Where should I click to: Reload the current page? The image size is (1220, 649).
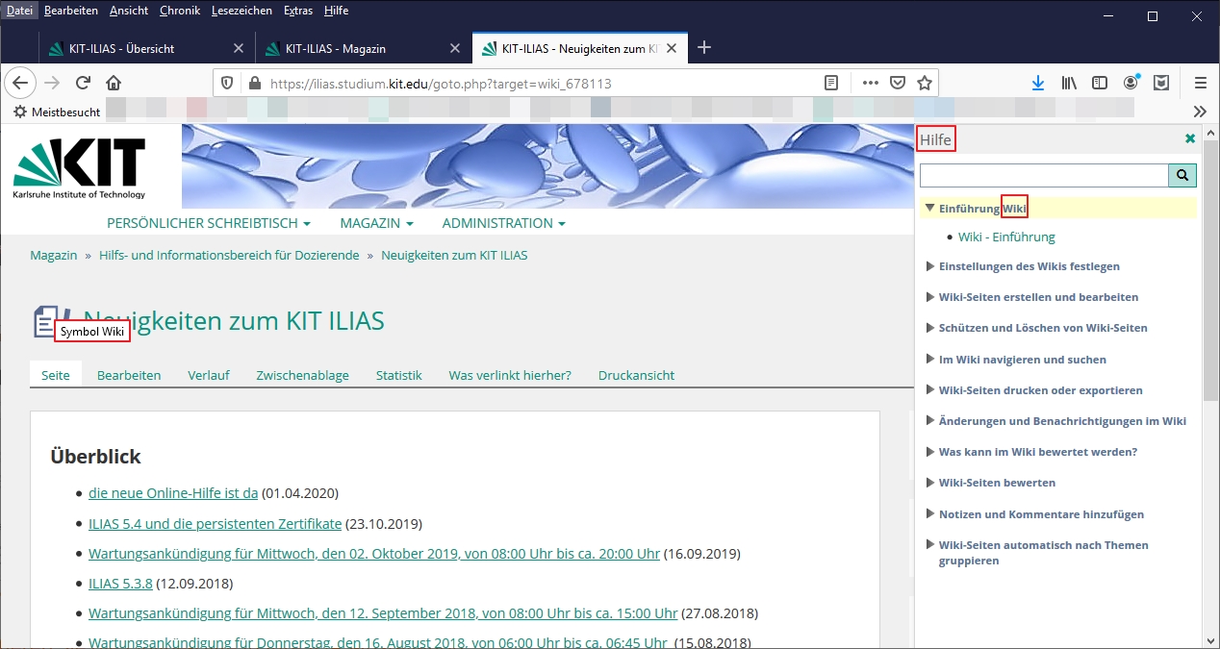(83, 83)
